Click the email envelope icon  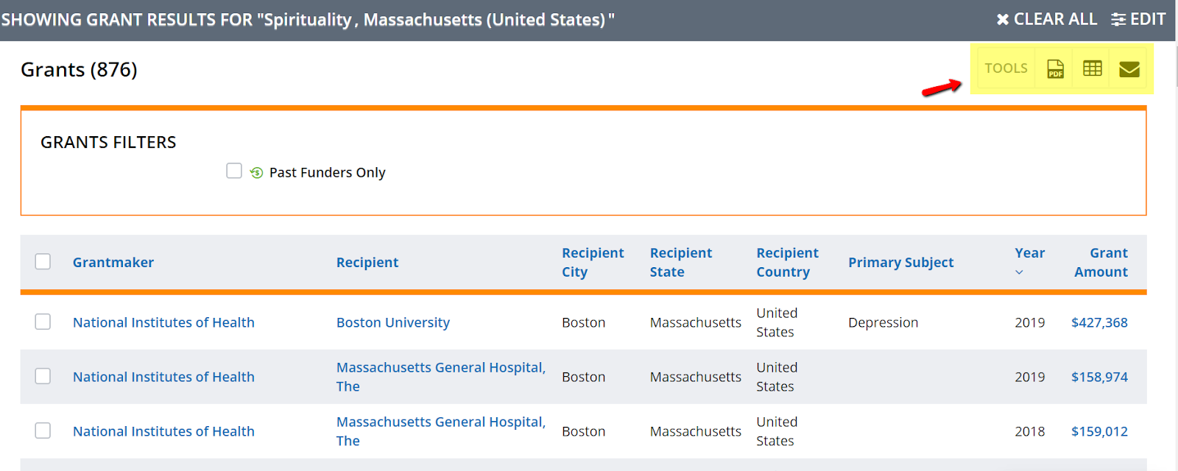click(x=1129, y=69)
